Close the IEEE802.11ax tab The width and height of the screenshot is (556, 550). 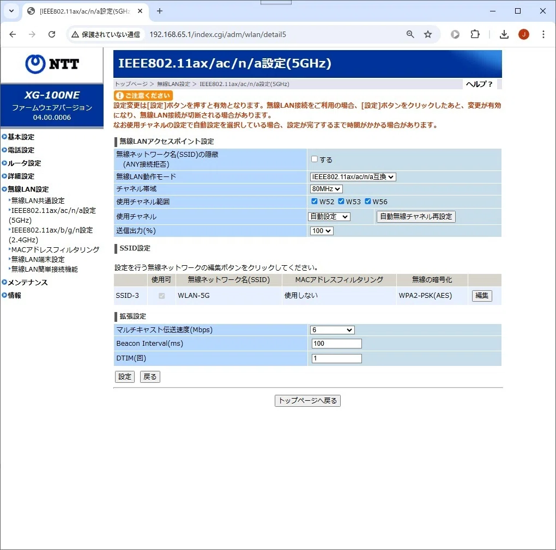click(x=140, y=11)
